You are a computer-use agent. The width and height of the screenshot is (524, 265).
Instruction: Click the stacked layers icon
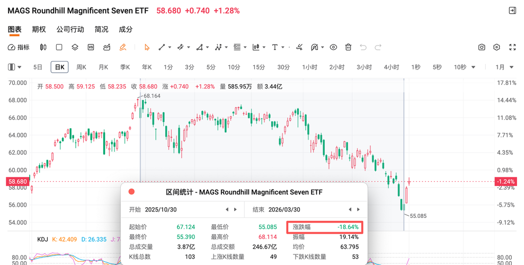coord(75,48)
